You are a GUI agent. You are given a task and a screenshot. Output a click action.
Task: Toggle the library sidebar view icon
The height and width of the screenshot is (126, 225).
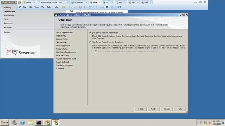[97, 7]
